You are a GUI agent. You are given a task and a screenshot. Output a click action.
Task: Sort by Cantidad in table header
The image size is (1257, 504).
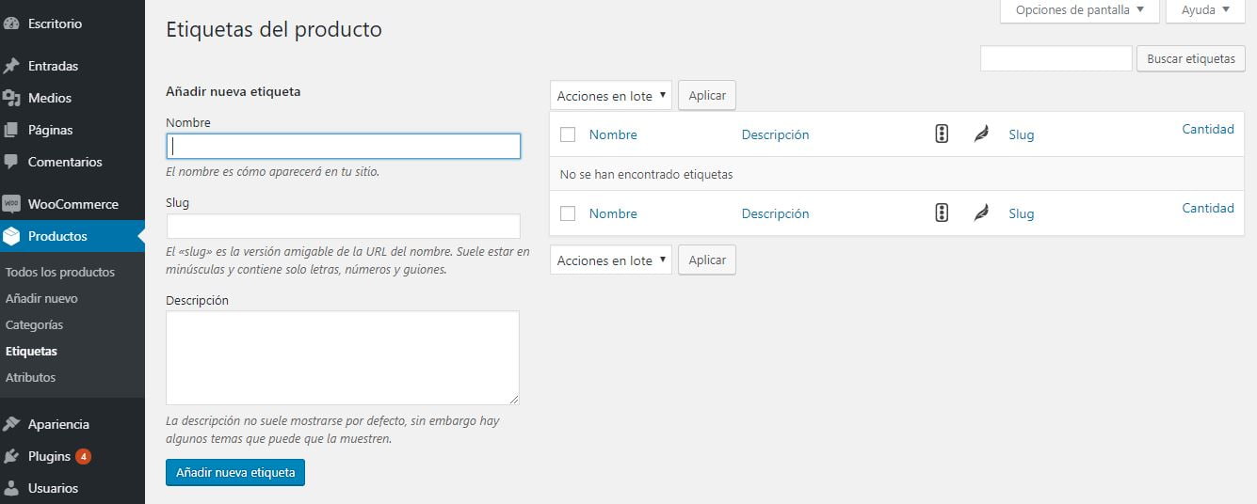point(1208,129)
